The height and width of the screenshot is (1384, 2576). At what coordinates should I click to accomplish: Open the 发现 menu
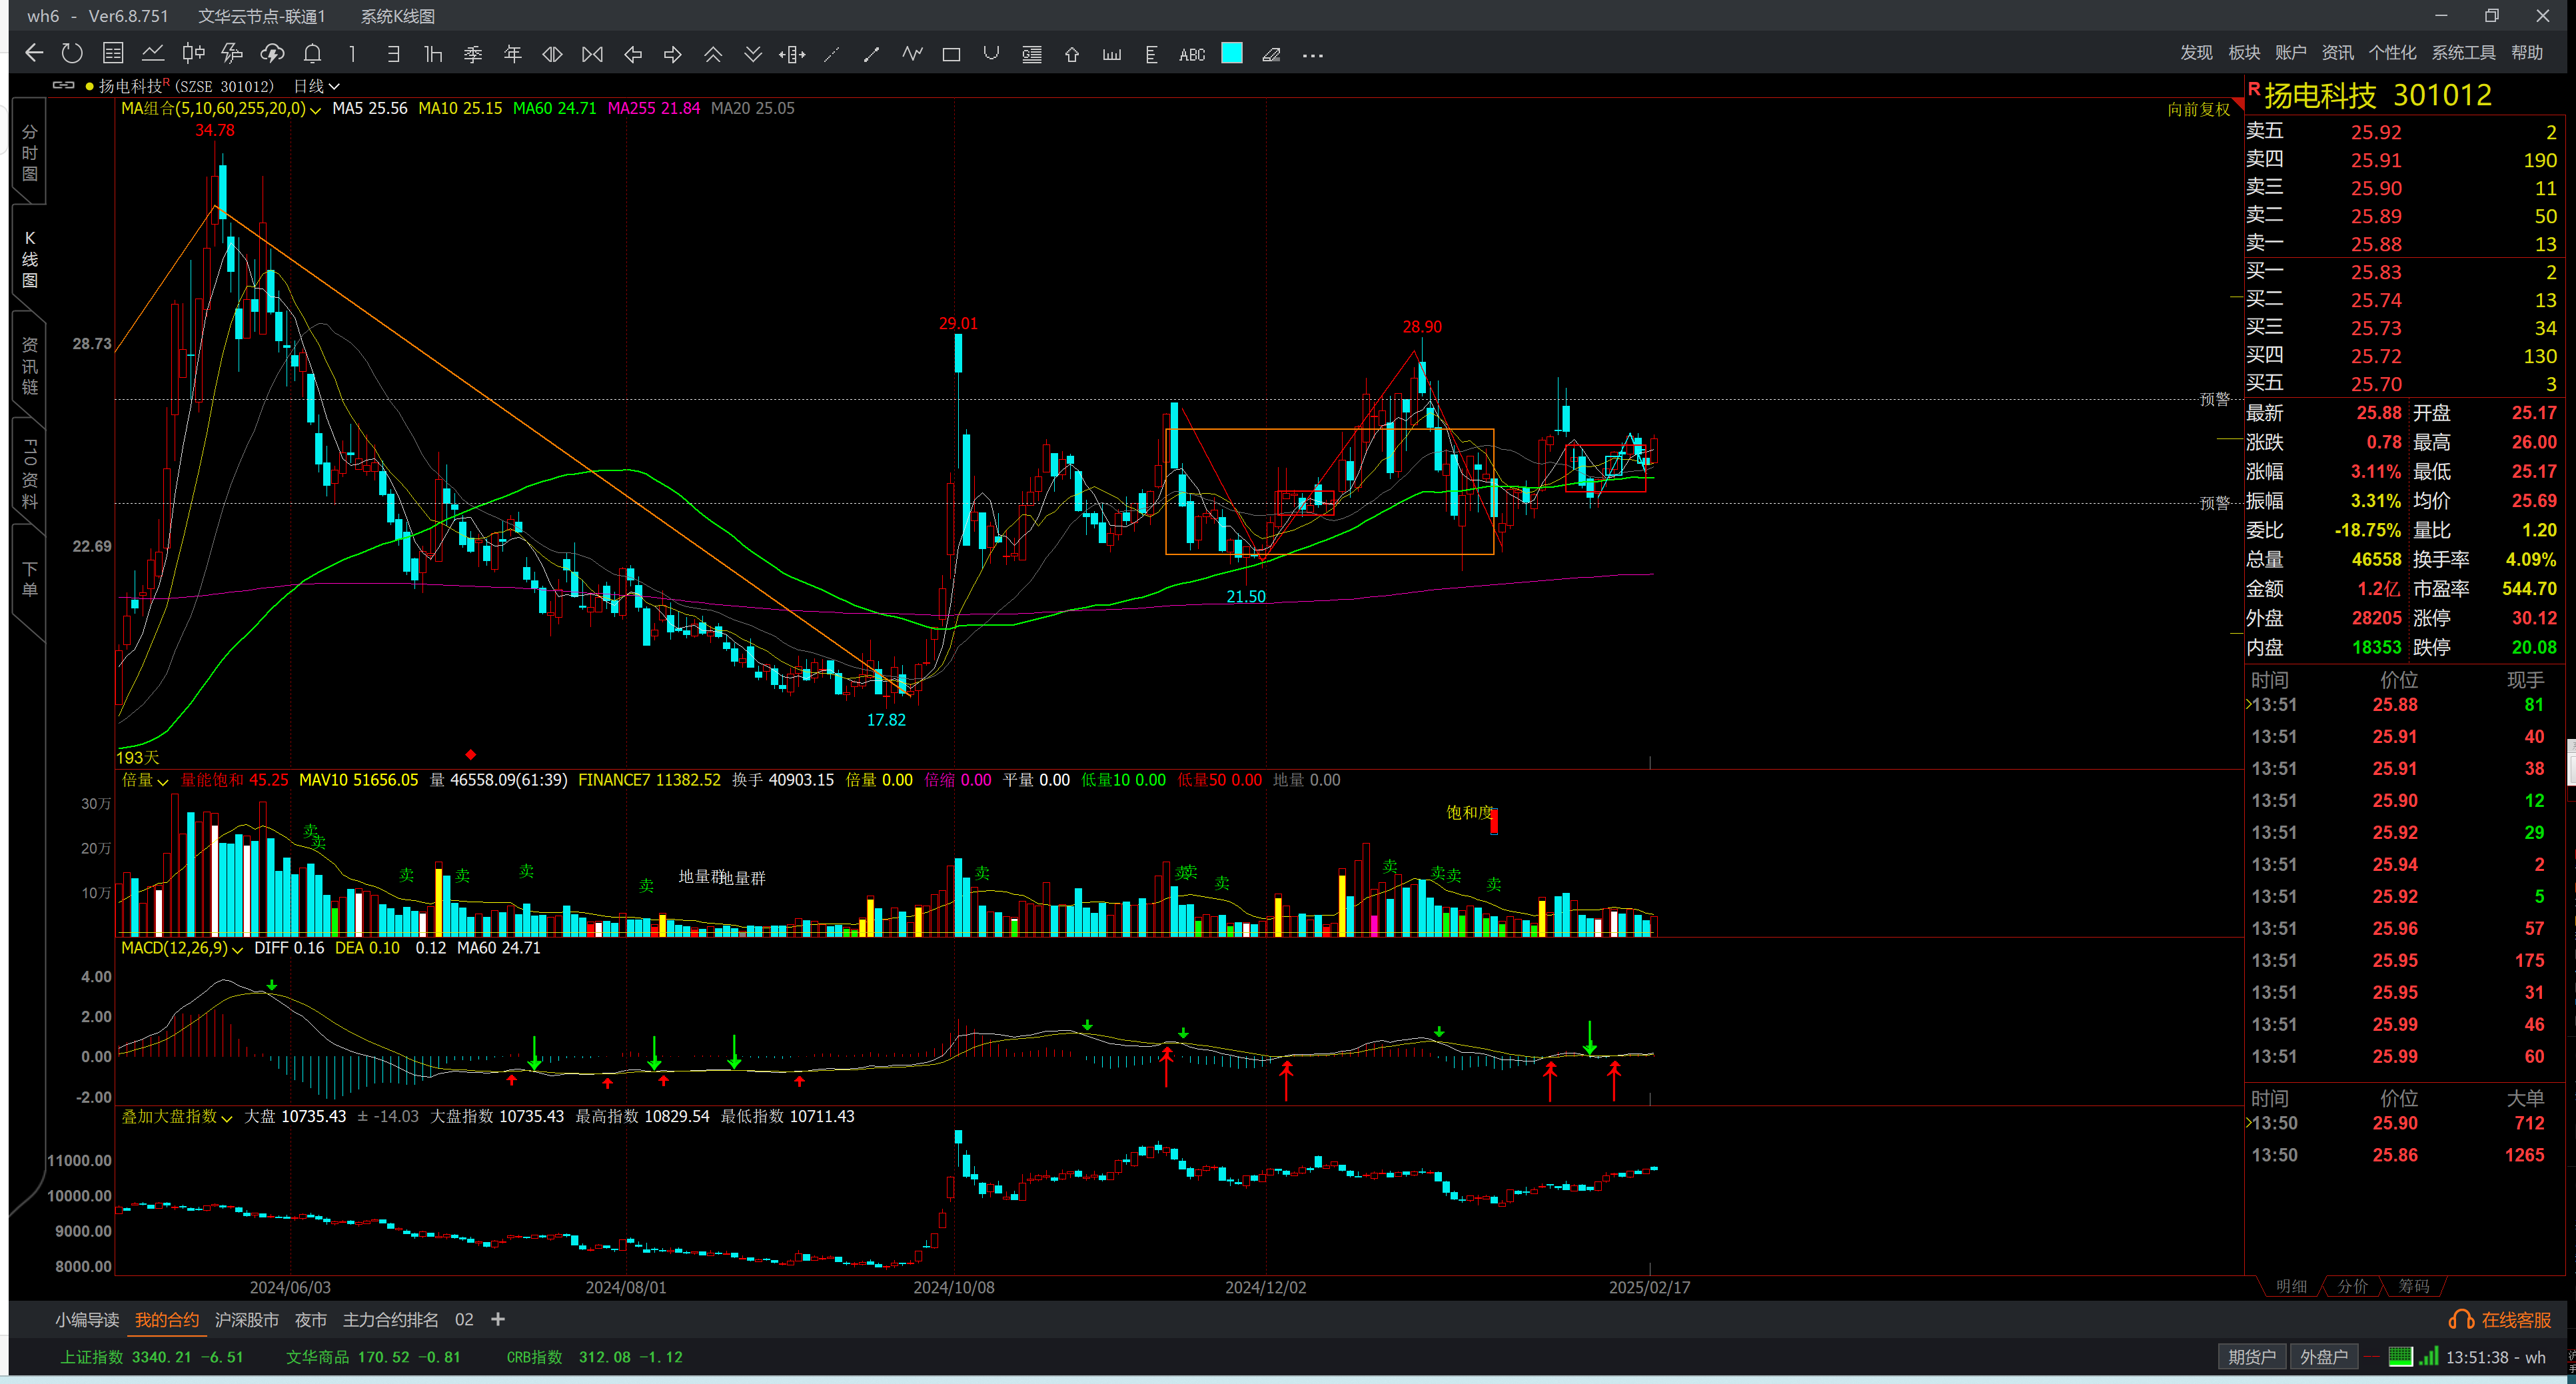[2196, 52]
